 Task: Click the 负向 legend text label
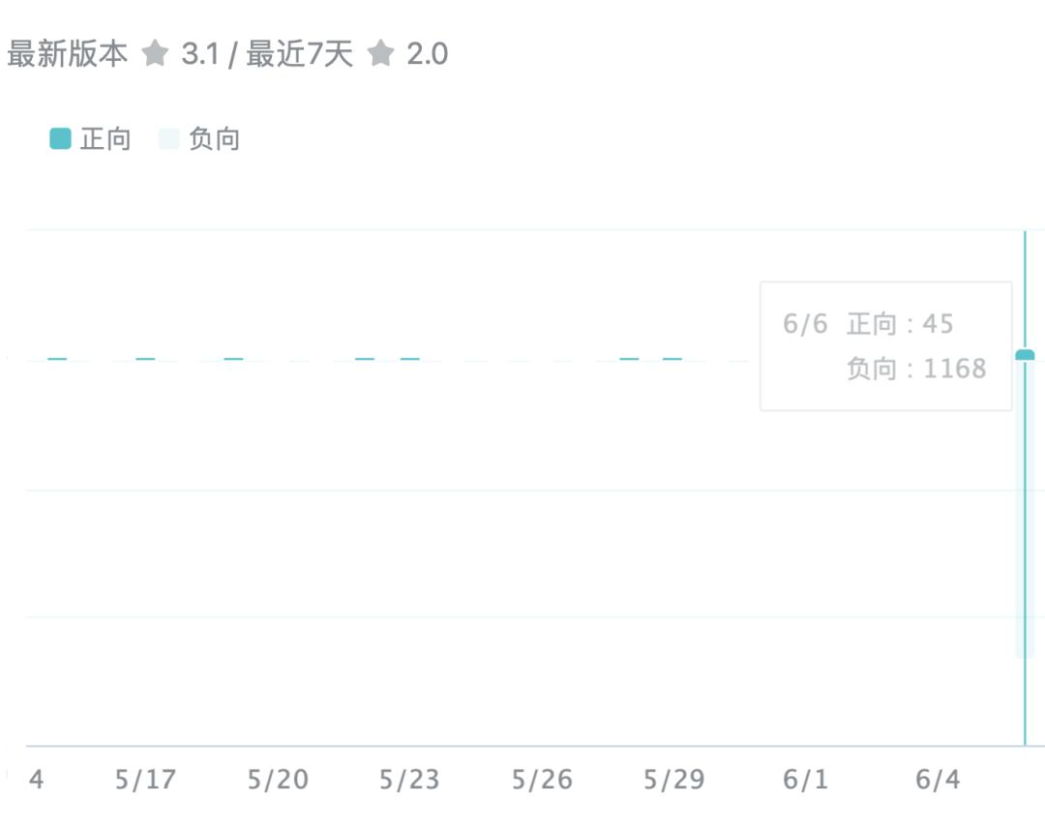coord(214,139)
